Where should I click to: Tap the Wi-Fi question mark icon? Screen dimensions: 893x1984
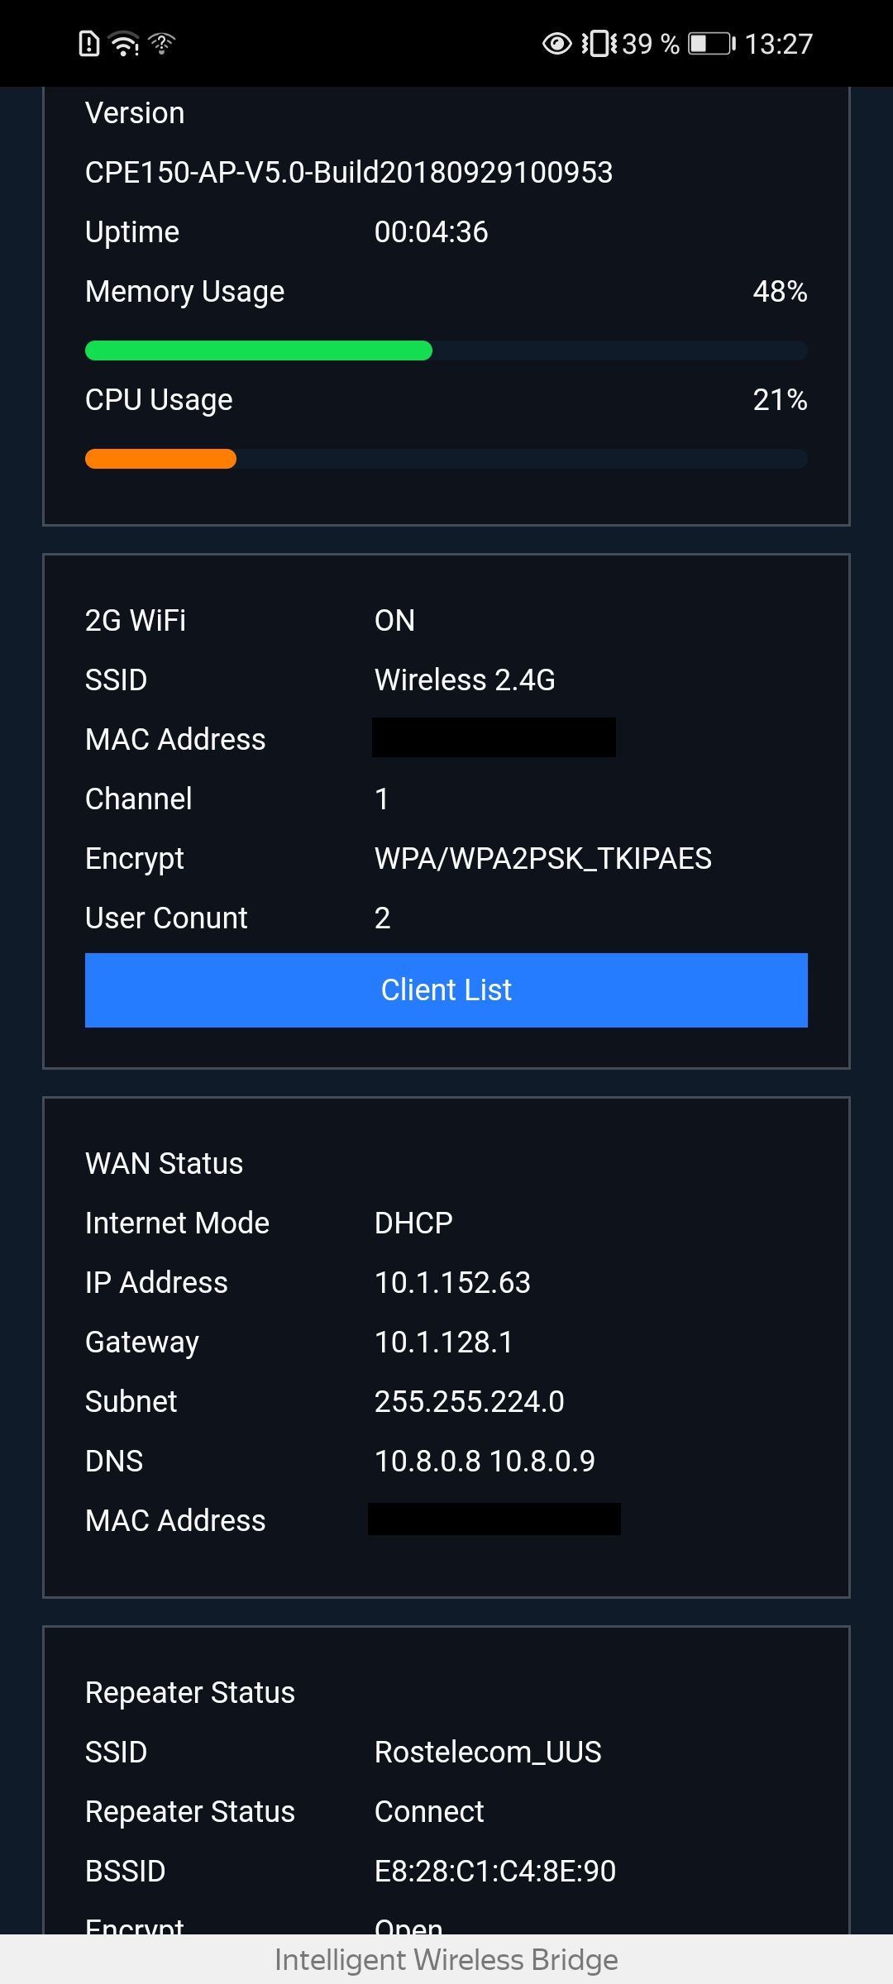coord(162,42)
